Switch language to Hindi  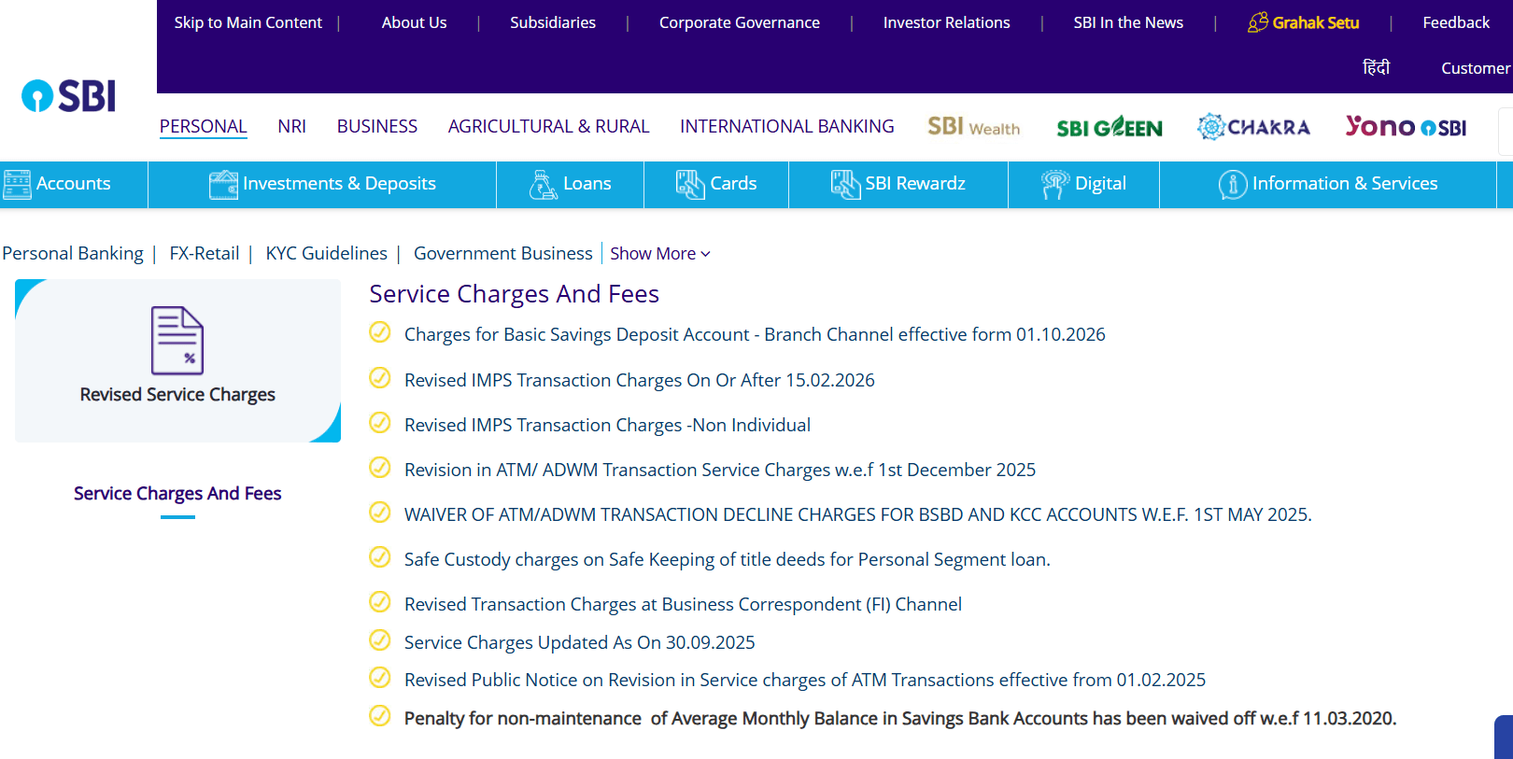1377,67
